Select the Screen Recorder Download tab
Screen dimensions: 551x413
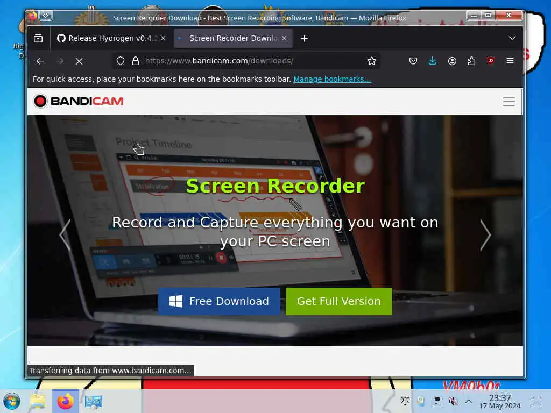[234, 38]
